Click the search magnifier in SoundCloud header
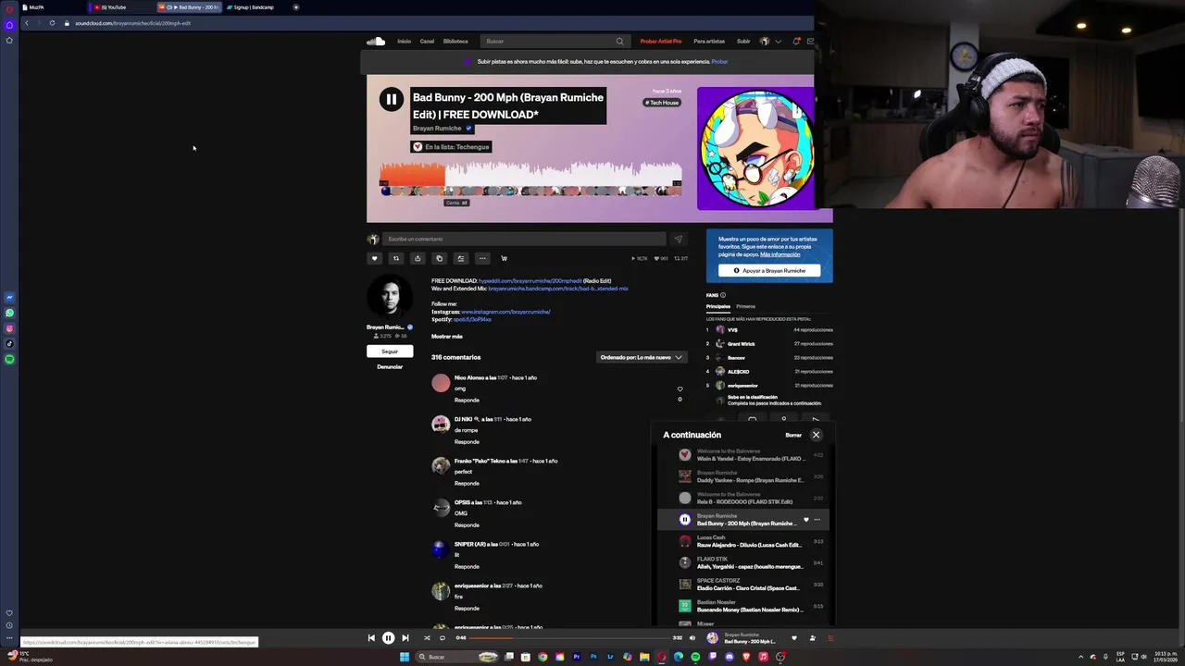This screenshot has width=1185, height=666. click(619, 41)
